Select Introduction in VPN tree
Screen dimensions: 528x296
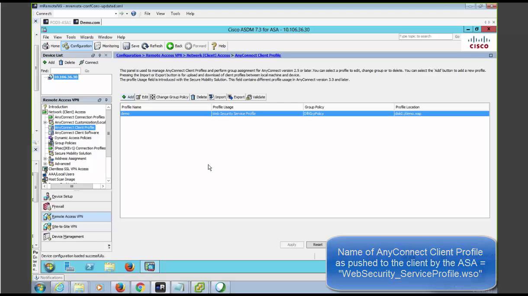pyautogui.click(x=58, y=107)
